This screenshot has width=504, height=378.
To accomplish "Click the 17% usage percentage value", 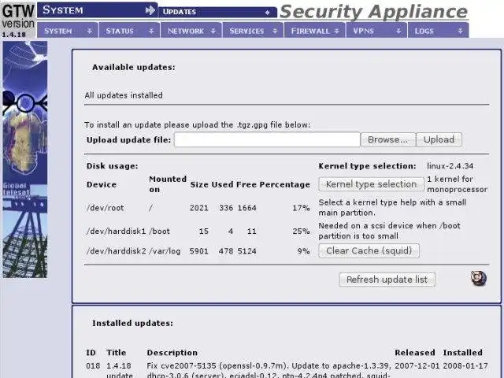I will (301, 208).
